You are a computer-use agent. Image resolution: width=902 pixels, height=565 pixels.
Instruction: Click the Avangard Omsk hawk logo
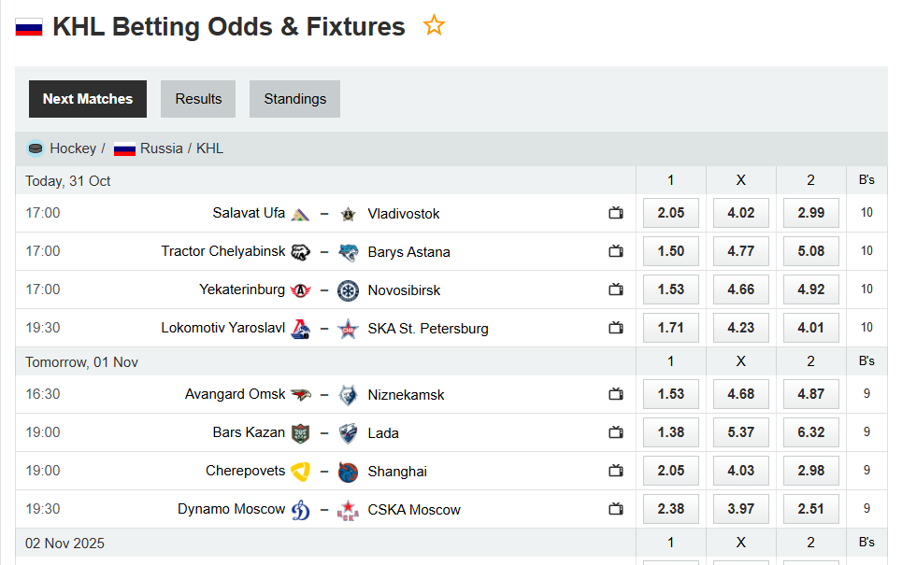pos(300,394)
